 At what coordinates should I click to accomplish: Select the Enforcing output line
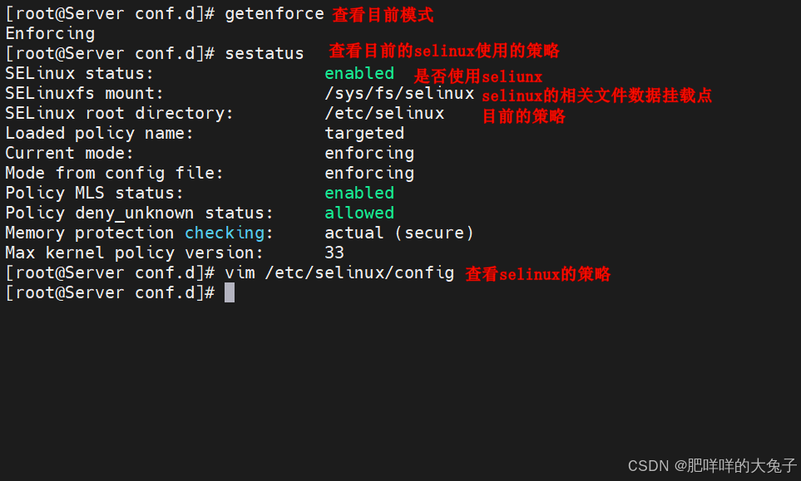pyautogui.click(x=50, y=33)
